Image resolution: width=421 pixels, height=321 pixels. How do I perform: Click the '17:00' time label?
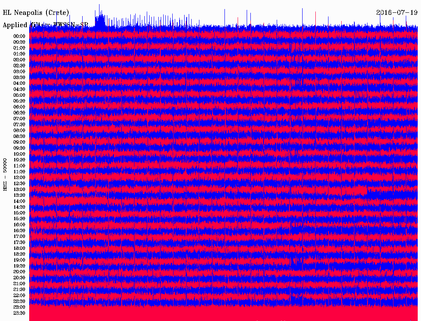click(19, 236)
